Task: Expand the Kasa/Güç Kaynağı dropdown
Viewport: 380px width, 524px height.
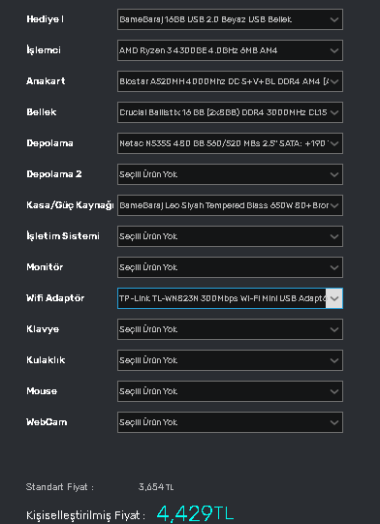Action: (x=230, y=205)
